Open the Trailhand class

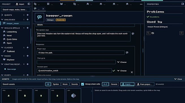[x=11, y=51]
